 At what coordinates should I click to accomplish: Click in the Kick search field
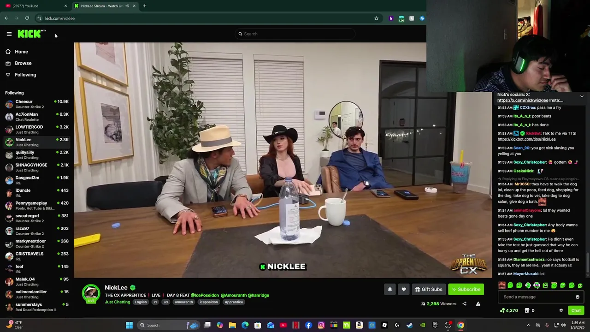point(295,34)
